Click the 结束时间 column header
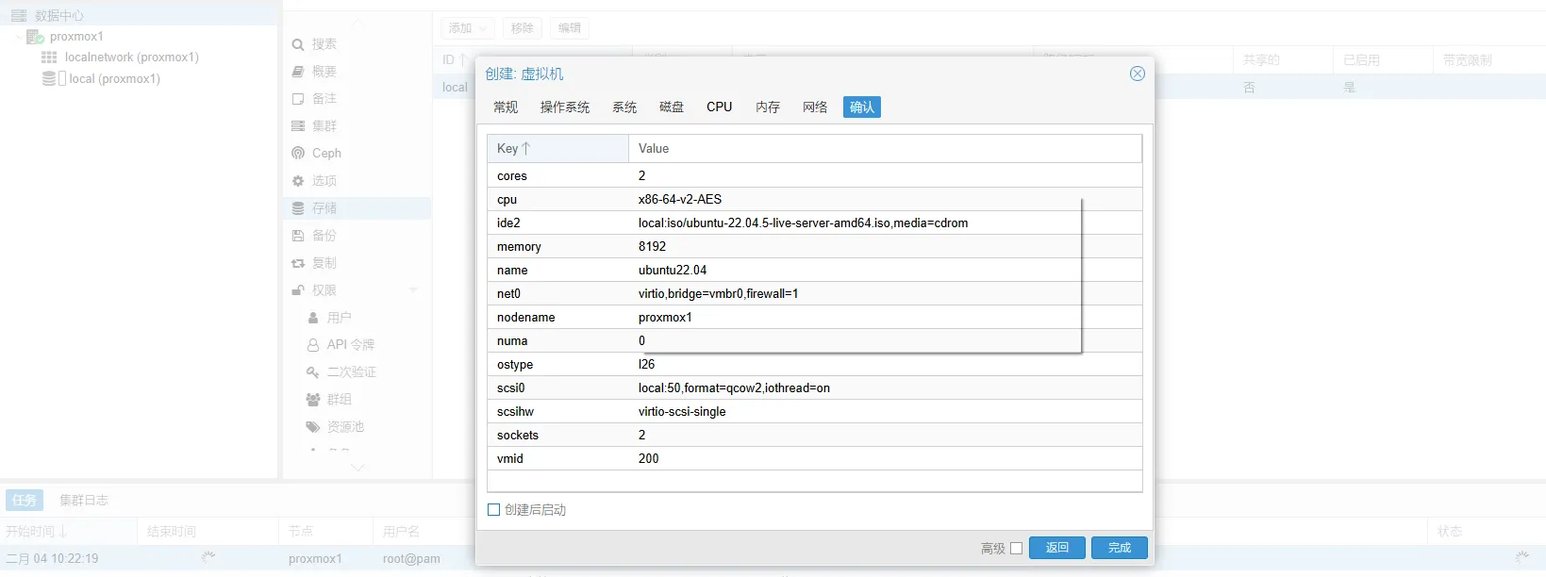1546x577 pixels. click(208, 532)
